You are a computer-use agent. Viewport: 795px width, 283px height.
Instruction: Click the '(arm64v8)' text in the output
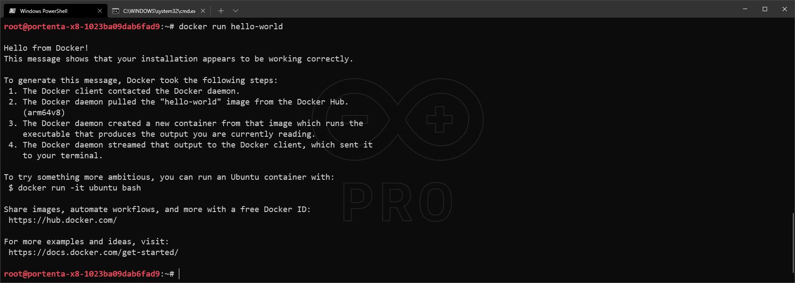(x=44, y=113)
